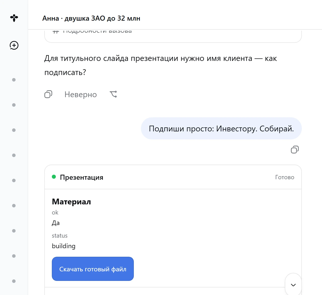Select the 'building' status value
This screenshot has height=295, width=322.
(64, 246)
